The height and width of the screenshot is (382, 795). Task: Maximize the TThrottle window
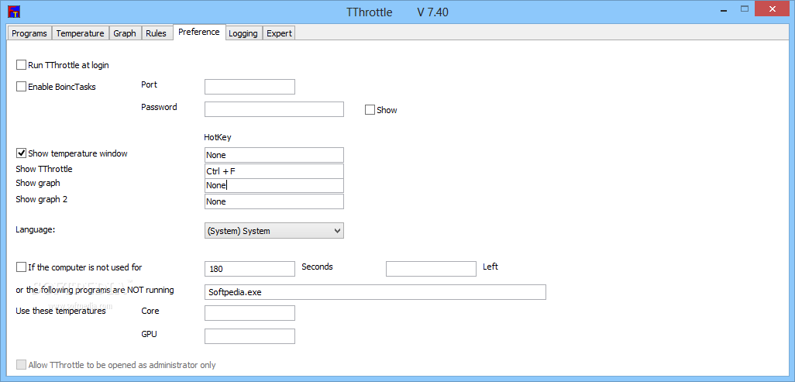pyautogui.click(x=745, y=9)
